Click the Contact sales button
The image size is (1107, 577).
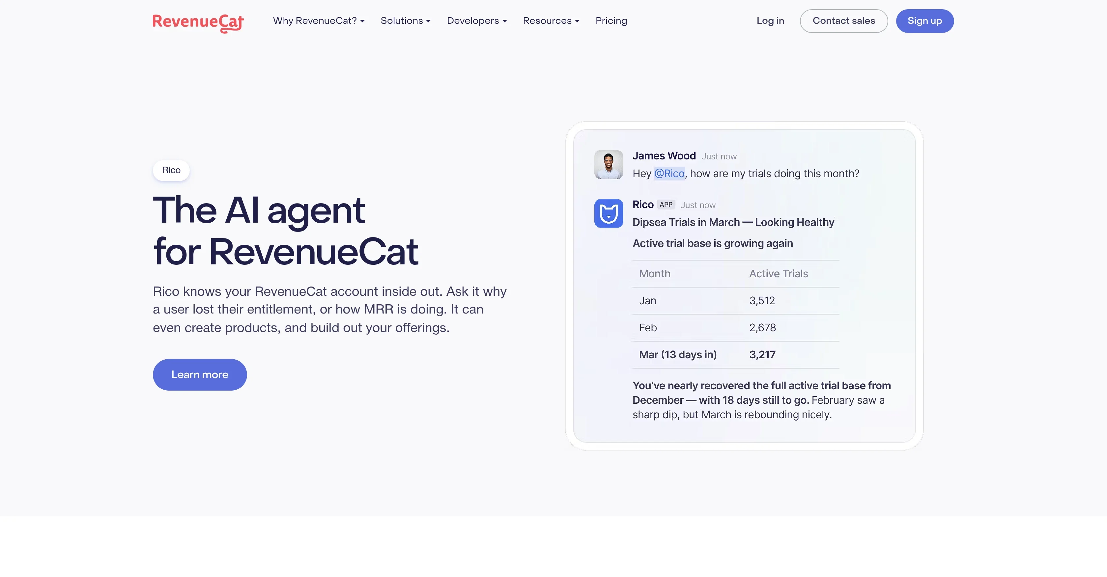point(843,21)
